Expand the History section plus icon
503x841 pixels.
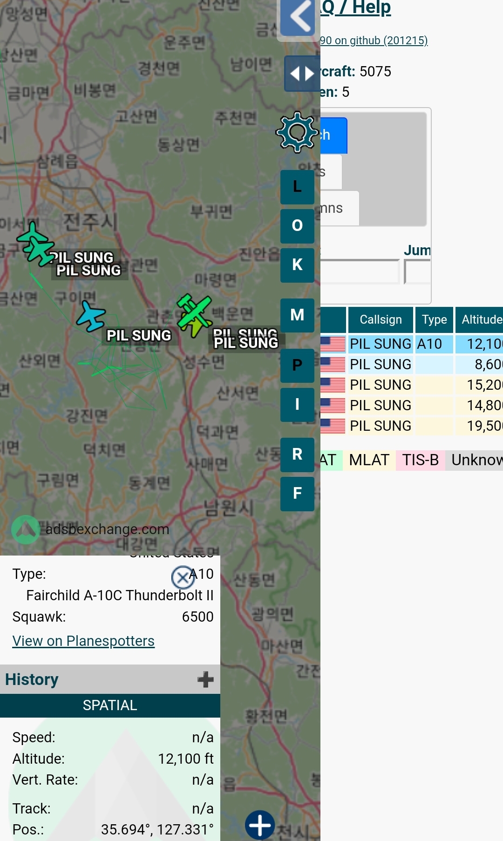205,679
